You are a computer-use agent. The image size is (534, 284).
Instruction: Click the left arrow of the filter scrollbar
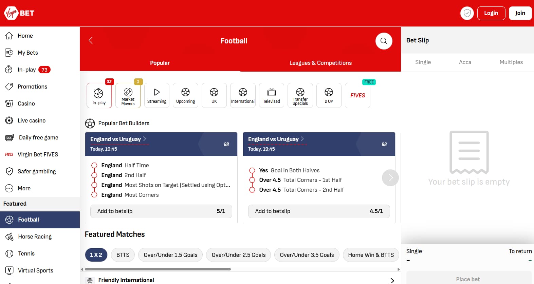pyautogui.click(x=82, y=269)
